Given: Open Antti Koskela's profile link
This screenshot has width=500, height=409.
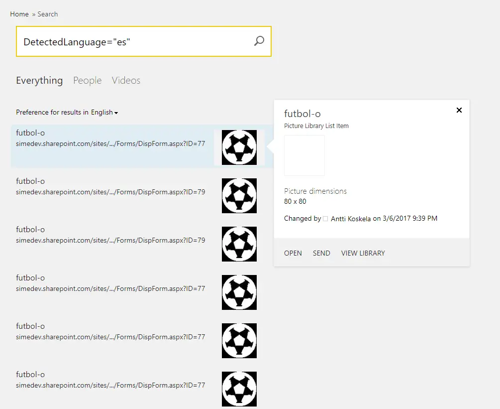Looking at the screenshot, I should tap(351, 219).
